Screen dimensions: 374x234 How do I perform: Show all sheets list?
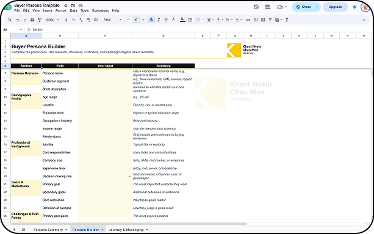pos(23,230)
